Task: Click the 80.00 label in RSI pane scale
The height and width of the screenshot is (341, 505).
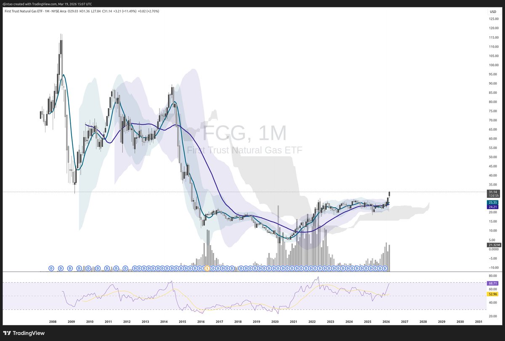Action: click(494, 276)
